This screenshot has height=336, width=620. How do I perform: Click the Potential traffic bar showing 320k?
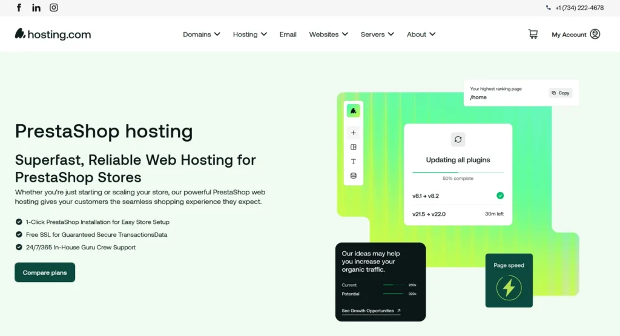point(394,294)
